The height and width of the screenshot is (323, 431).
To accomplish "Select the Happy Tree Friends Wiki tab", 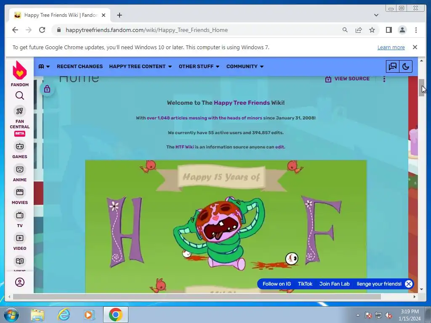I will [60, 15].
